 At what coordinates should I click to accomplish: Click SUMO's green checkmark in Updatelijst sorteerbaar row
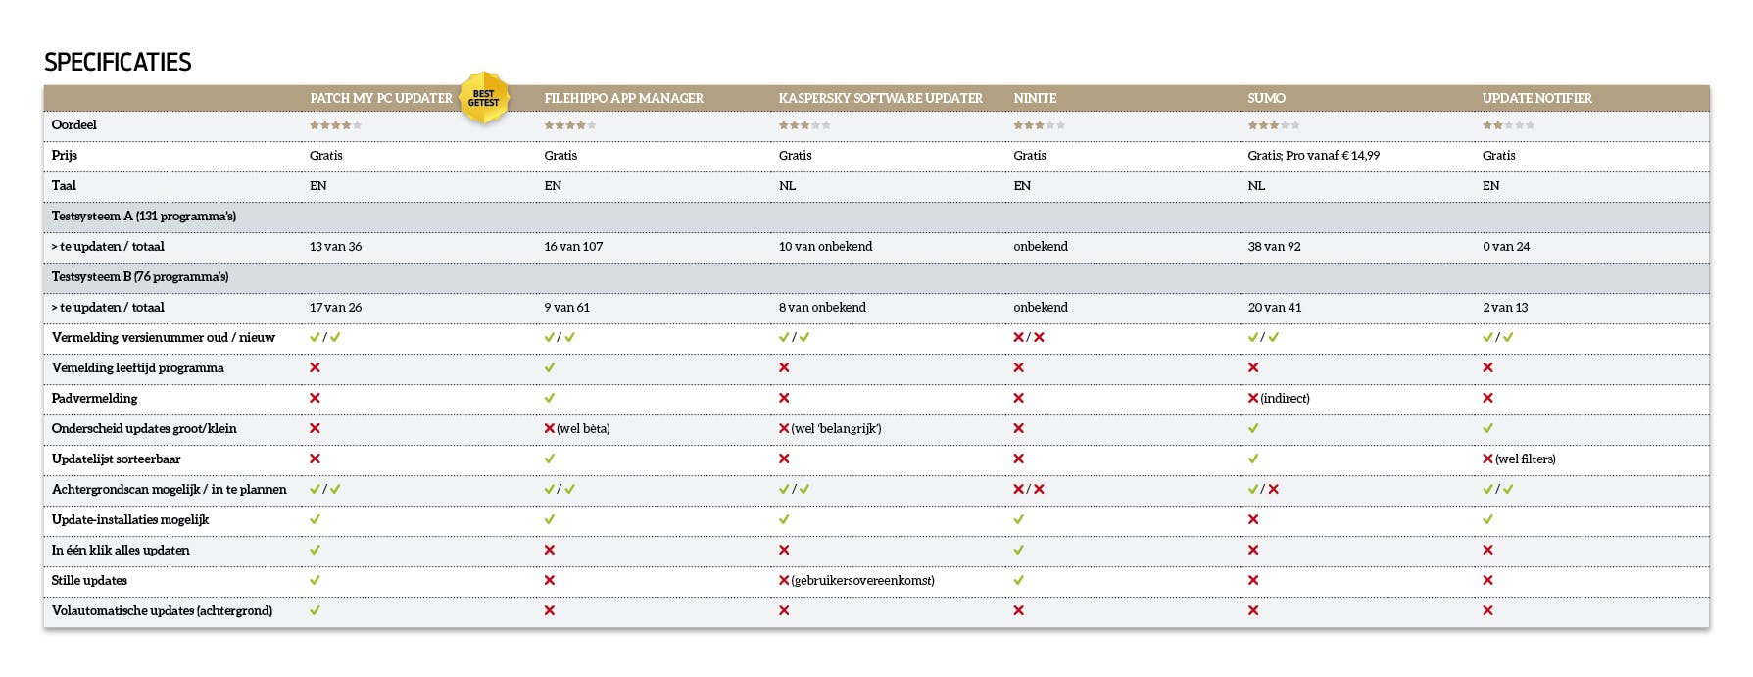pyautogui.click(x=1253, y=459)
